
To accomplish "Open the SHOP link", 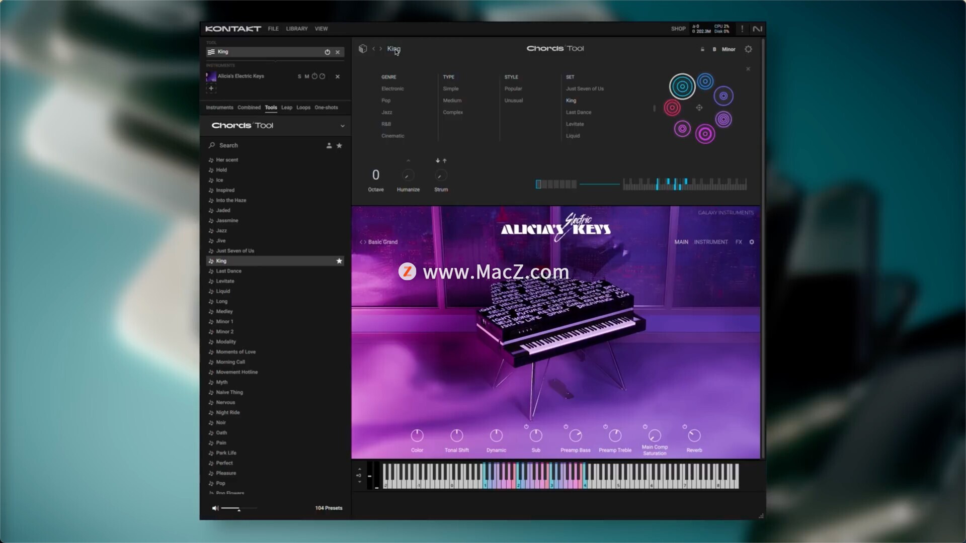I will coord(678,29).
